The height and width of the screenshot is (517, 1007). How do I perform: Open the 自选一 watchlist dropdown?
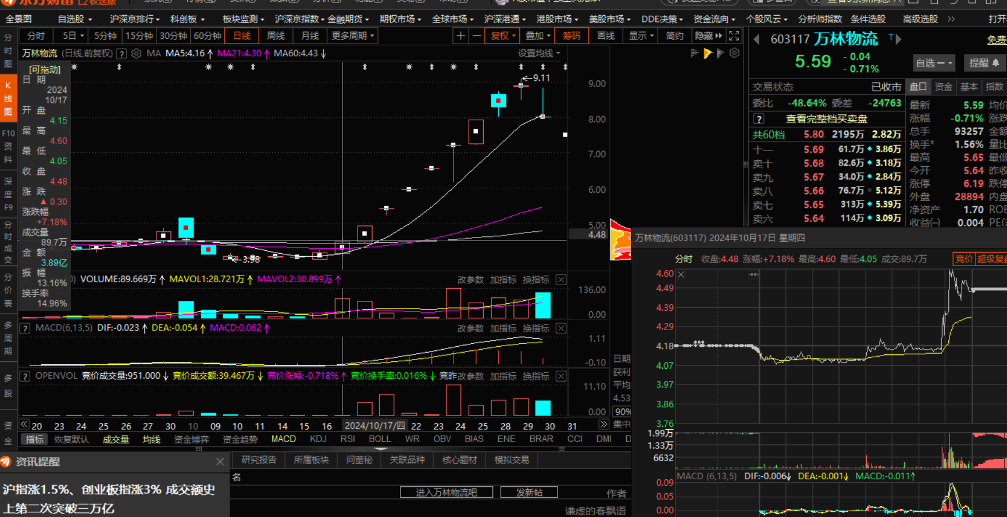pos(934,63)
